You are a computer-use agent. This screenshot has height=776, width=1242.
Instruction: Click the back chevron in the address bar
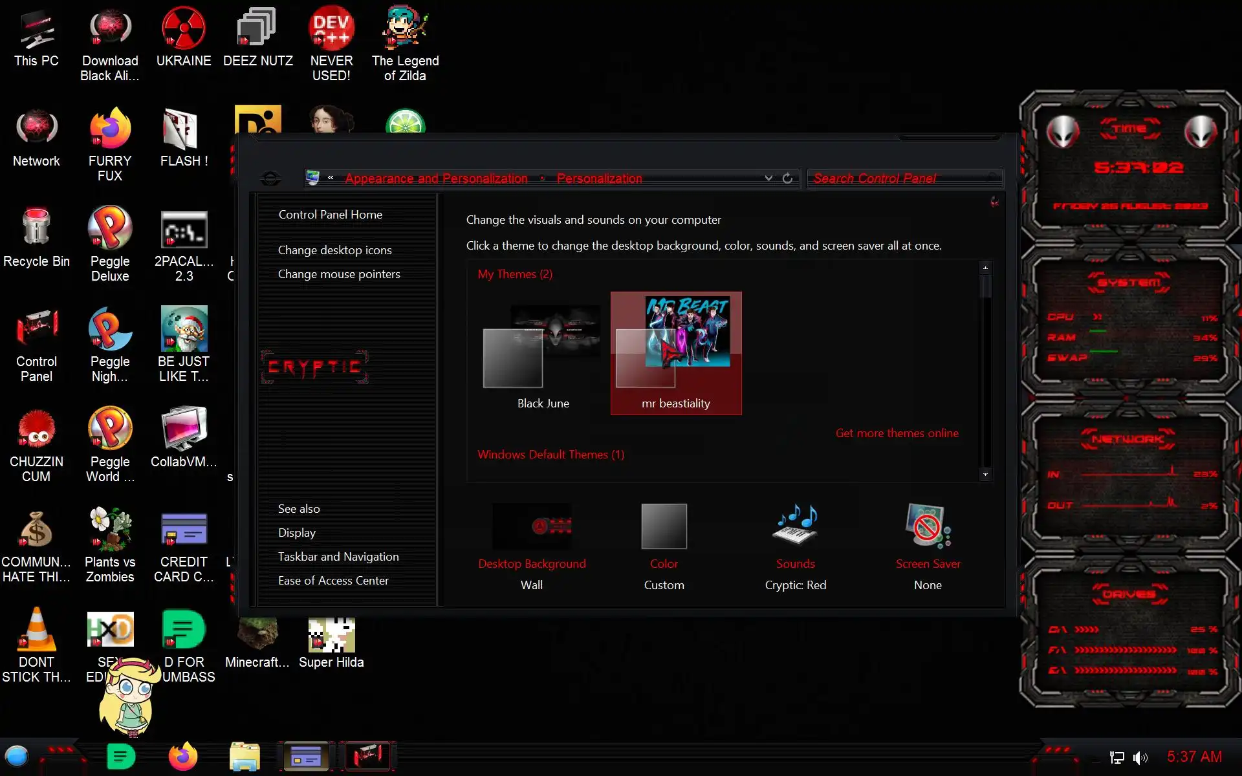coord(331,178)
